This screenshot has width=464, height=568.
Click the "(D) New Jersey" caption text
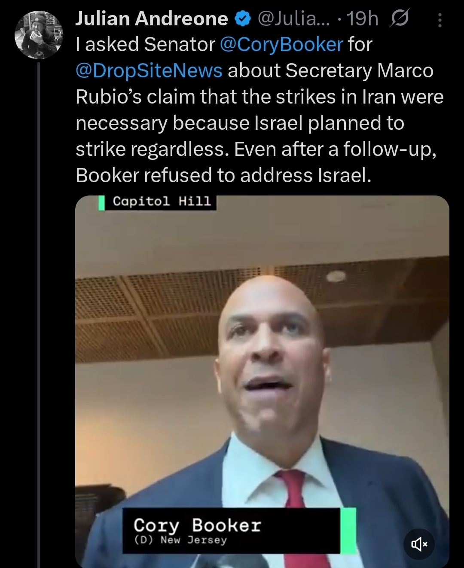coord(180,540)
